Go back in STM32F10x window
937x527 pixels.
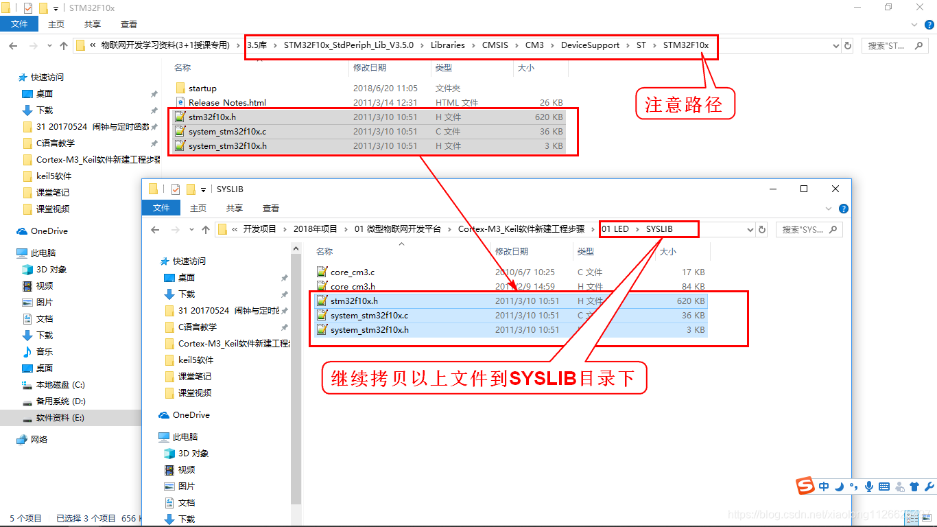13,45
